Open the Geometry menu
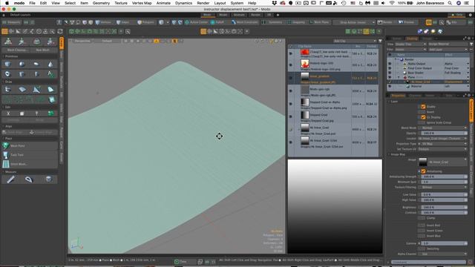This screenshot has width=475, height=267. coord(101,3)
